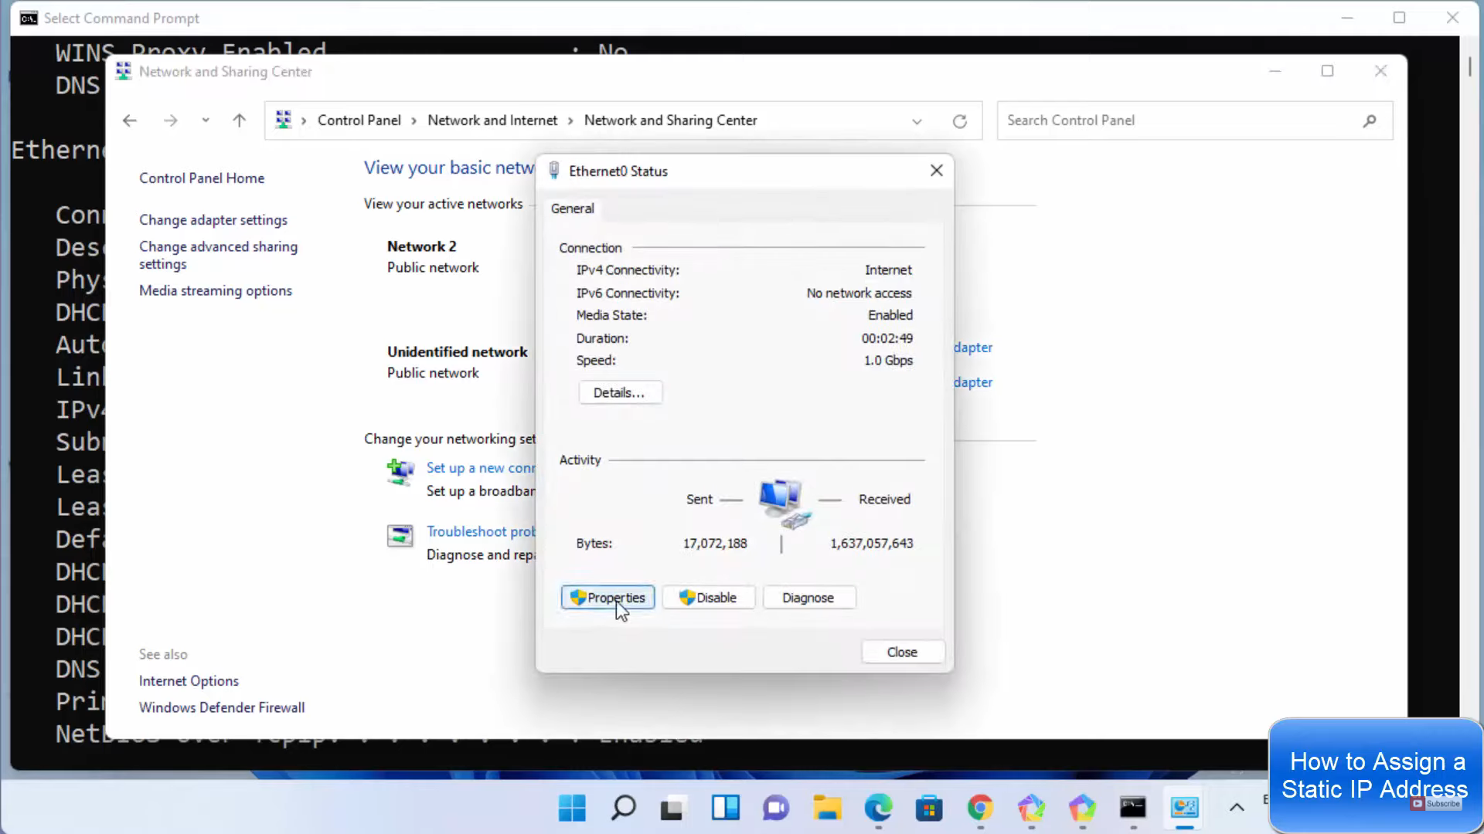Click the back arrow in Control Panel

point(130,120)
